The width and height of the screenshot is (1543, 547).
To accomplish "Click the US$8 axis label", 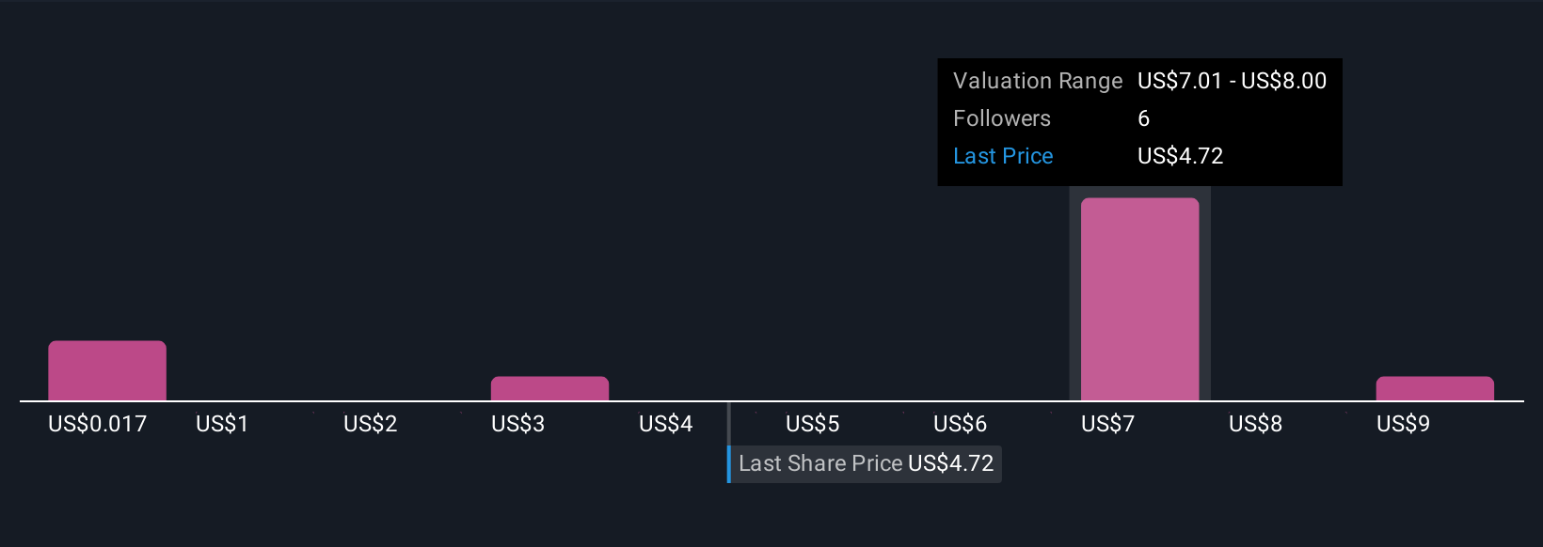I will point(1256,424).
